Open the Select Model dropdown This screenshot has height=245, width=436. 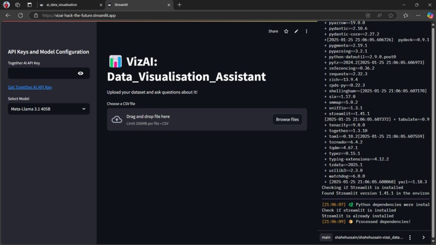point(49,109)
